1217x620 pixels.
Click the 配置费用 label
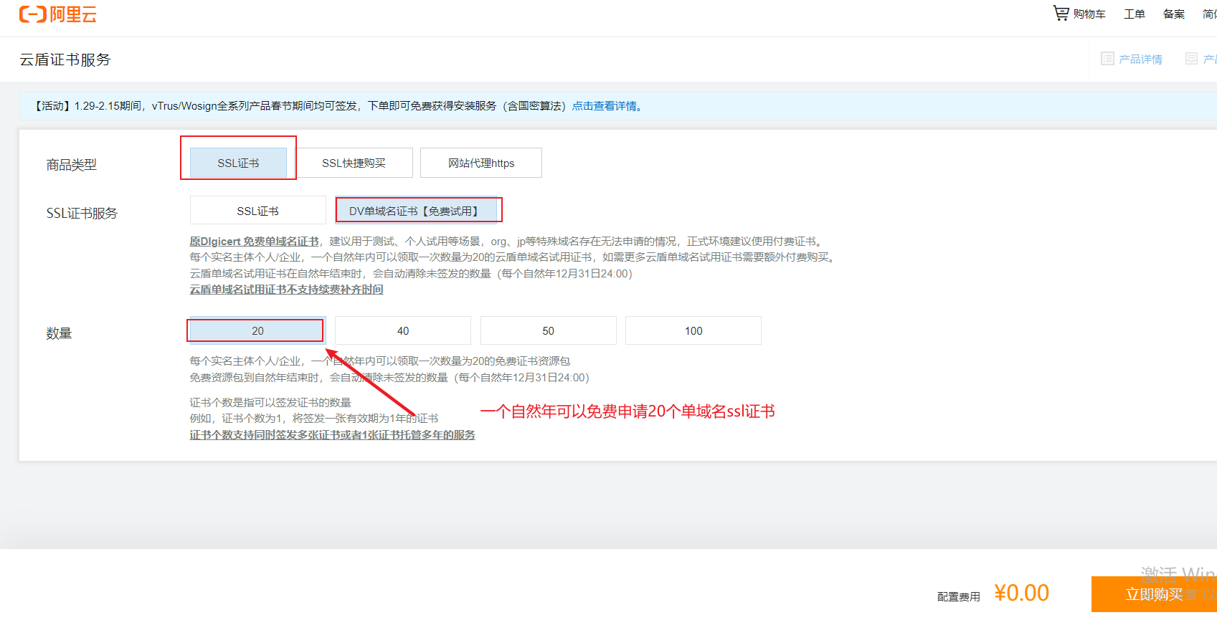coord(958,596)
